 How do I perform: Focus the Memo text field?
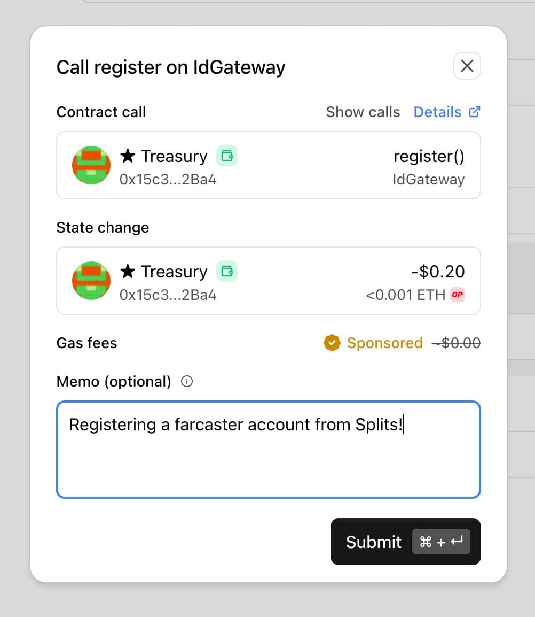268,449
